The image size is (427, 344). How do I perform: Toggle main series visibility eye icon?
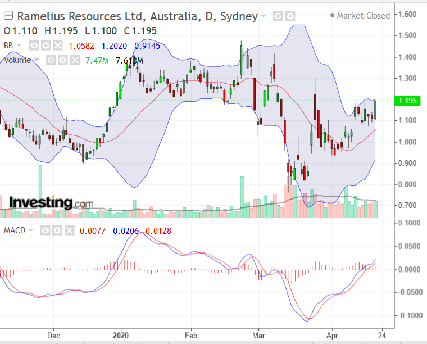pyautogui.click(x=278, y=16)
